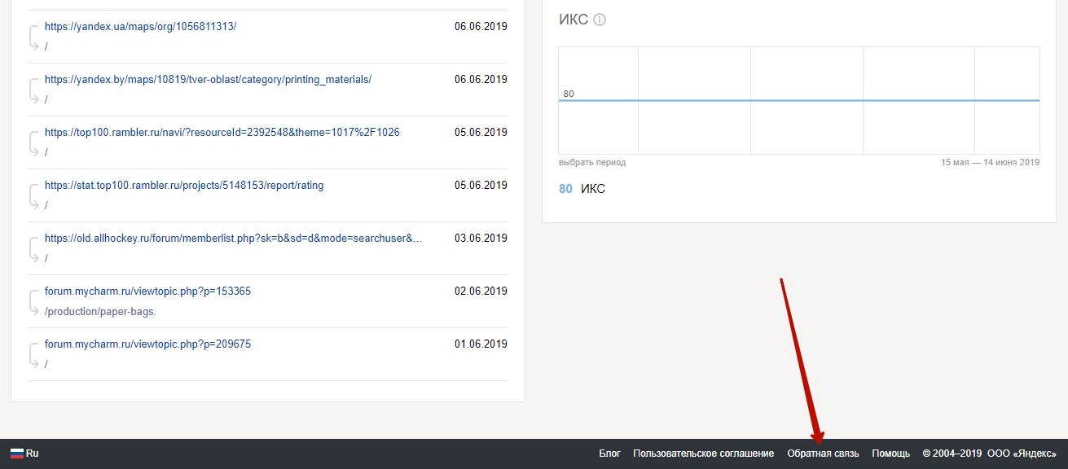Open the Блог footer link

[x=609, y=454]
